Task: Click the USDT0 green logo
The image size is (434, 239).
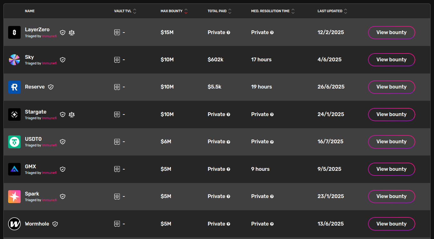Action: (x=14, y=142)
